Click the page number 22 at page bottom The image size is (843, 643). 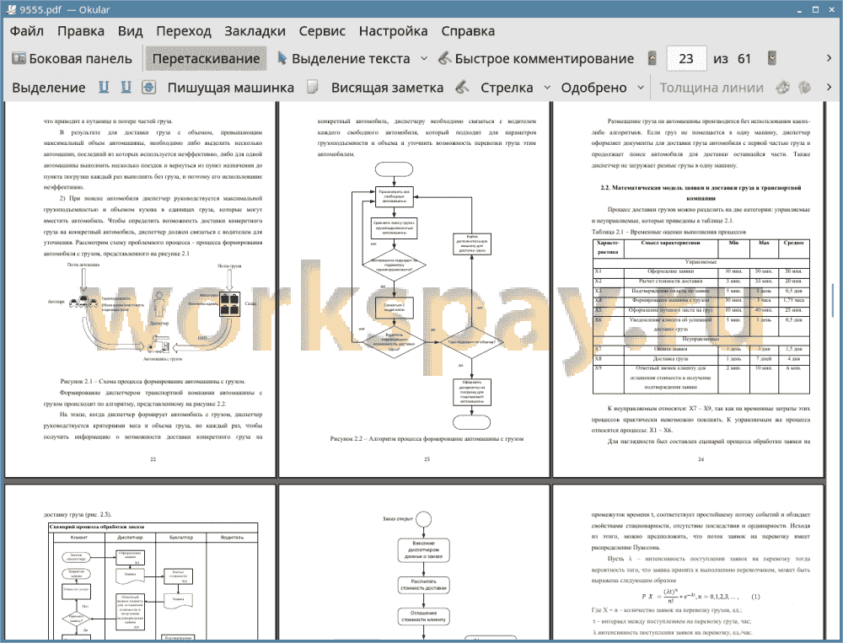point(153,459)
